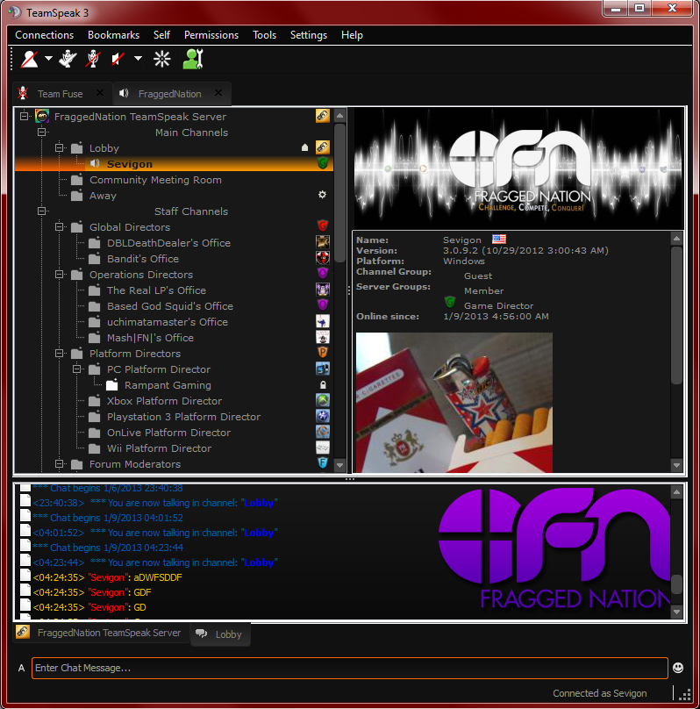Collapse Forum Moderators channel
Image resolution: width=700 pixels, height=709 pixels.
coord(59,464)
